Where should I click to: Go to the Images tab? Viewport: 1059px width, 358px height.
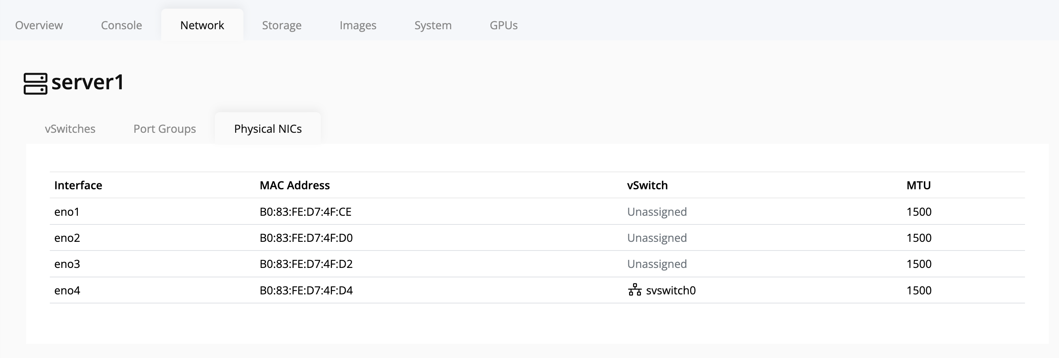pyautogui.click(x=358, y=25)
